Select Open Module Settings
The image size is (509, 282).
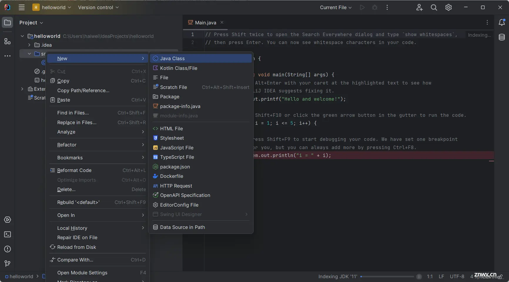coord(98,273)
